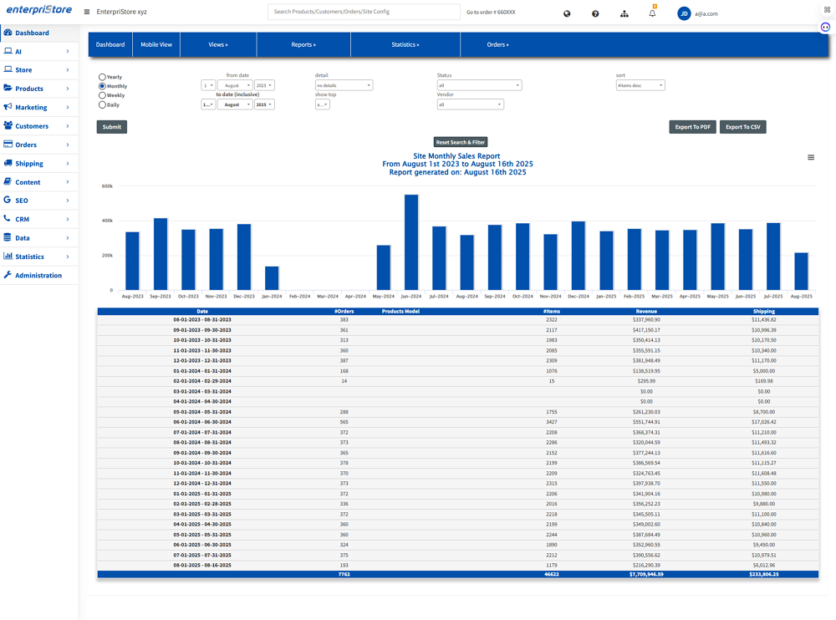Click the Administration wrench icon

tap(8, 275)
